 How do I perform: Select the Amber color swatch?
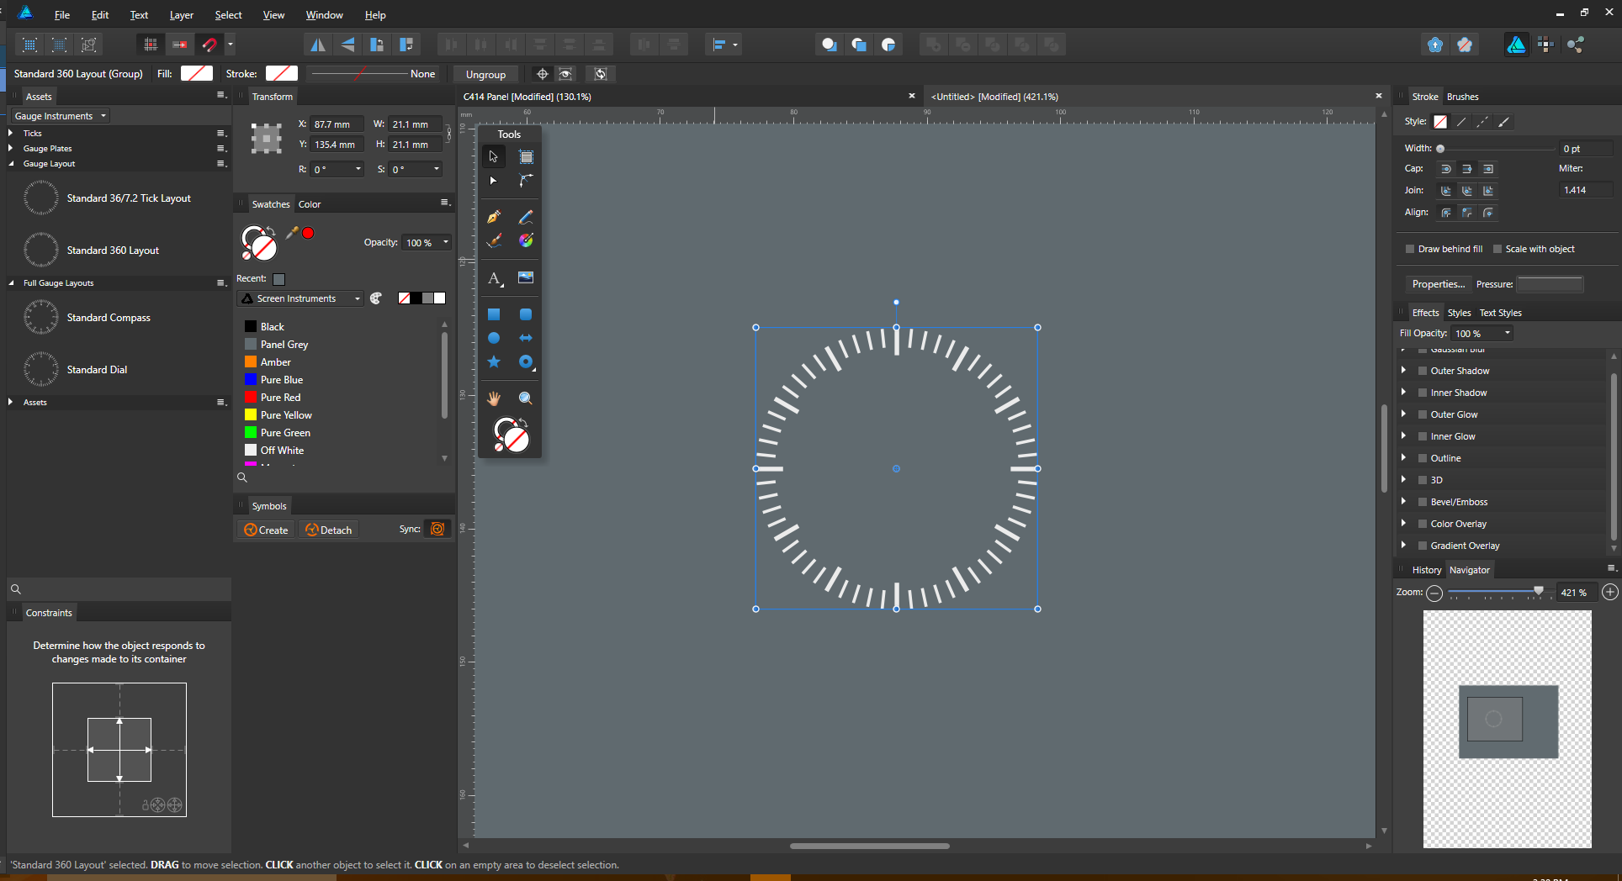coord(251,361)
